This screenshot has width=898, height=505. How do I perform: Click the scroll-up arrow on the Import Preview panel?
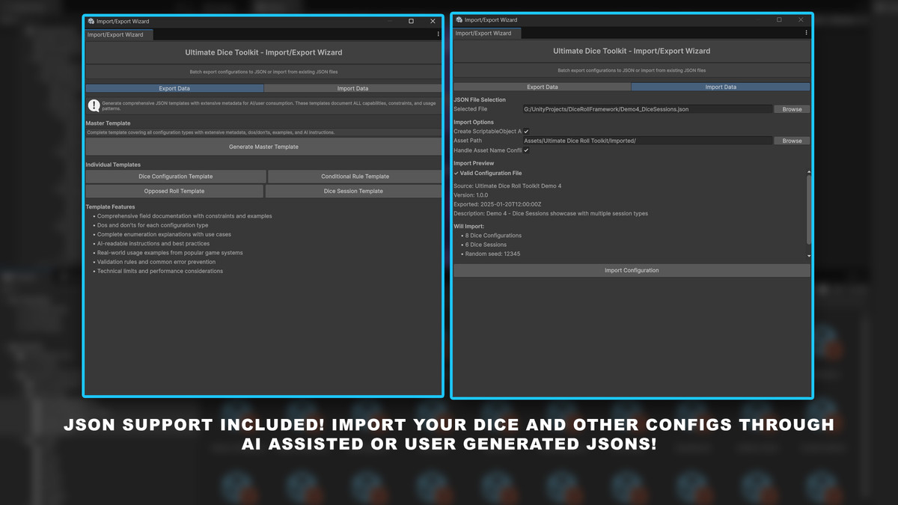click(x=807, y=171)
